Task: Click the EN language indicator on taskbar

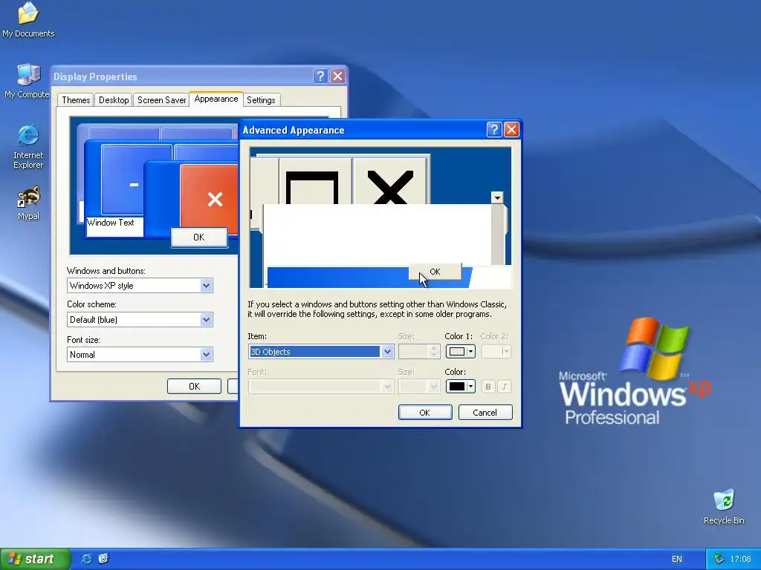Action: point(676,560)
